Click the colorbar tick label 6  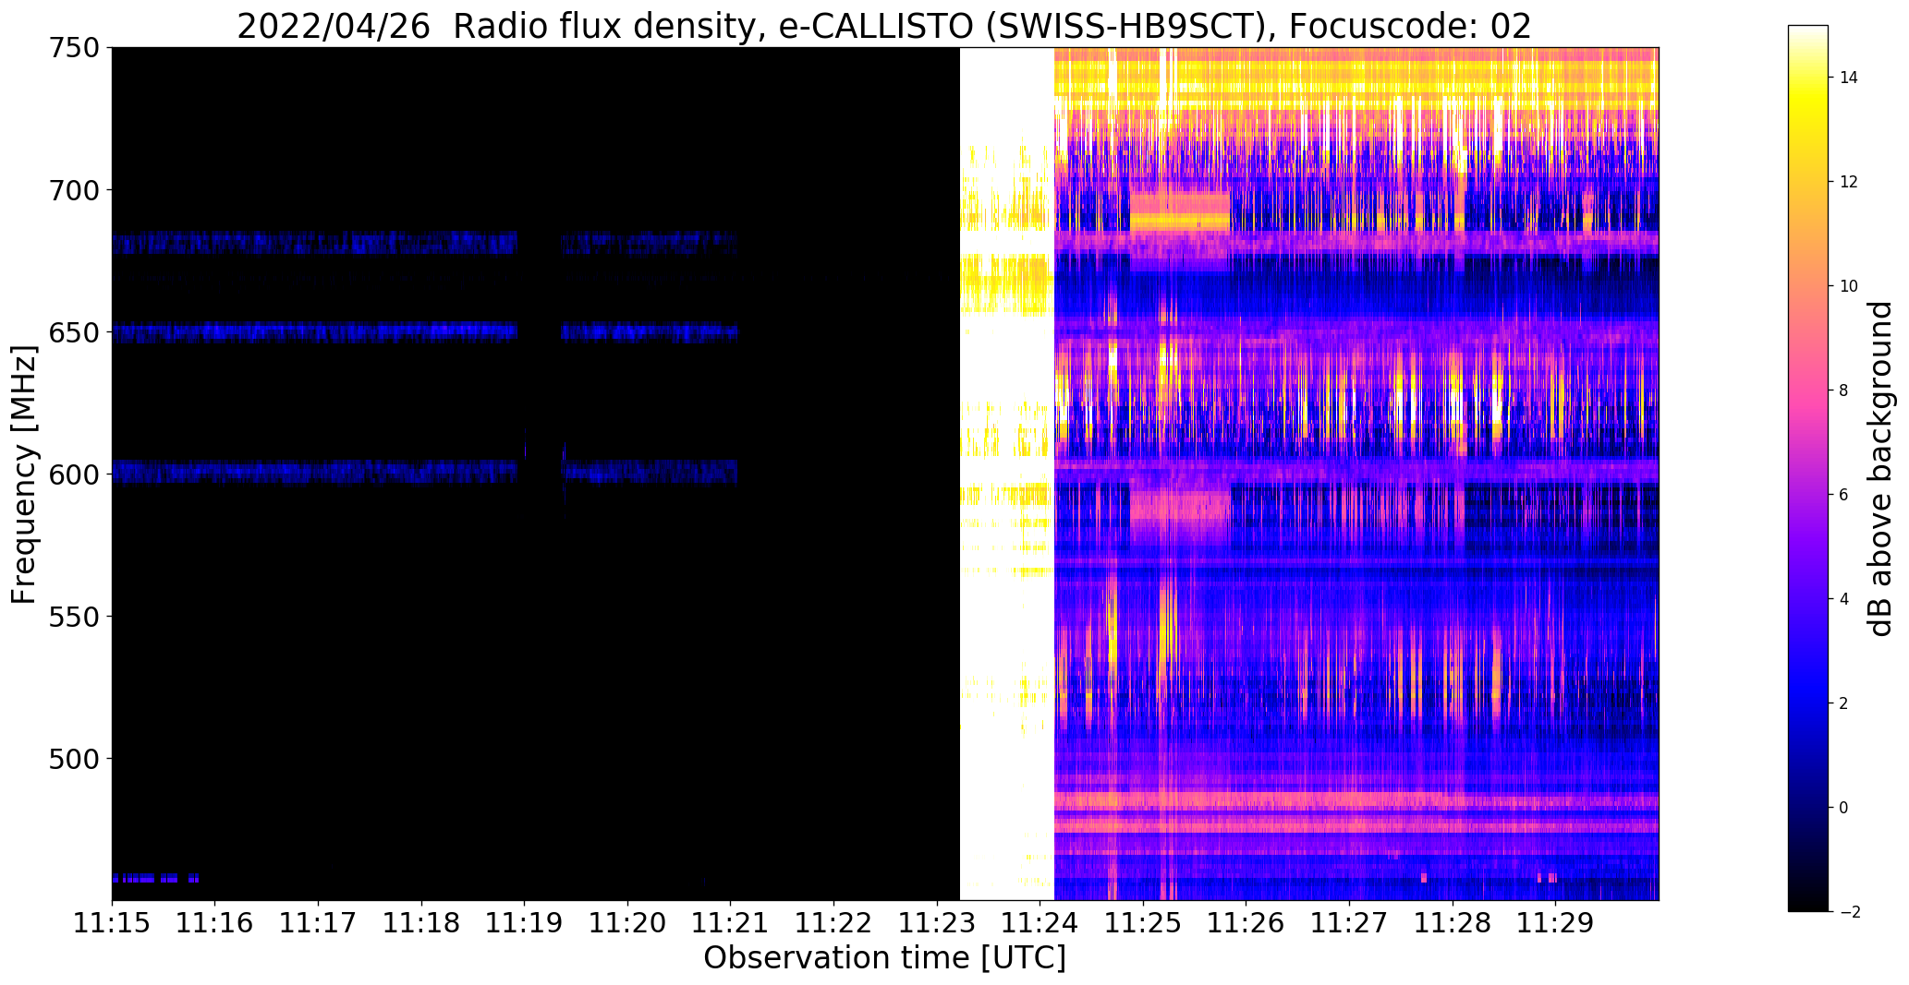pos(1844,495)
